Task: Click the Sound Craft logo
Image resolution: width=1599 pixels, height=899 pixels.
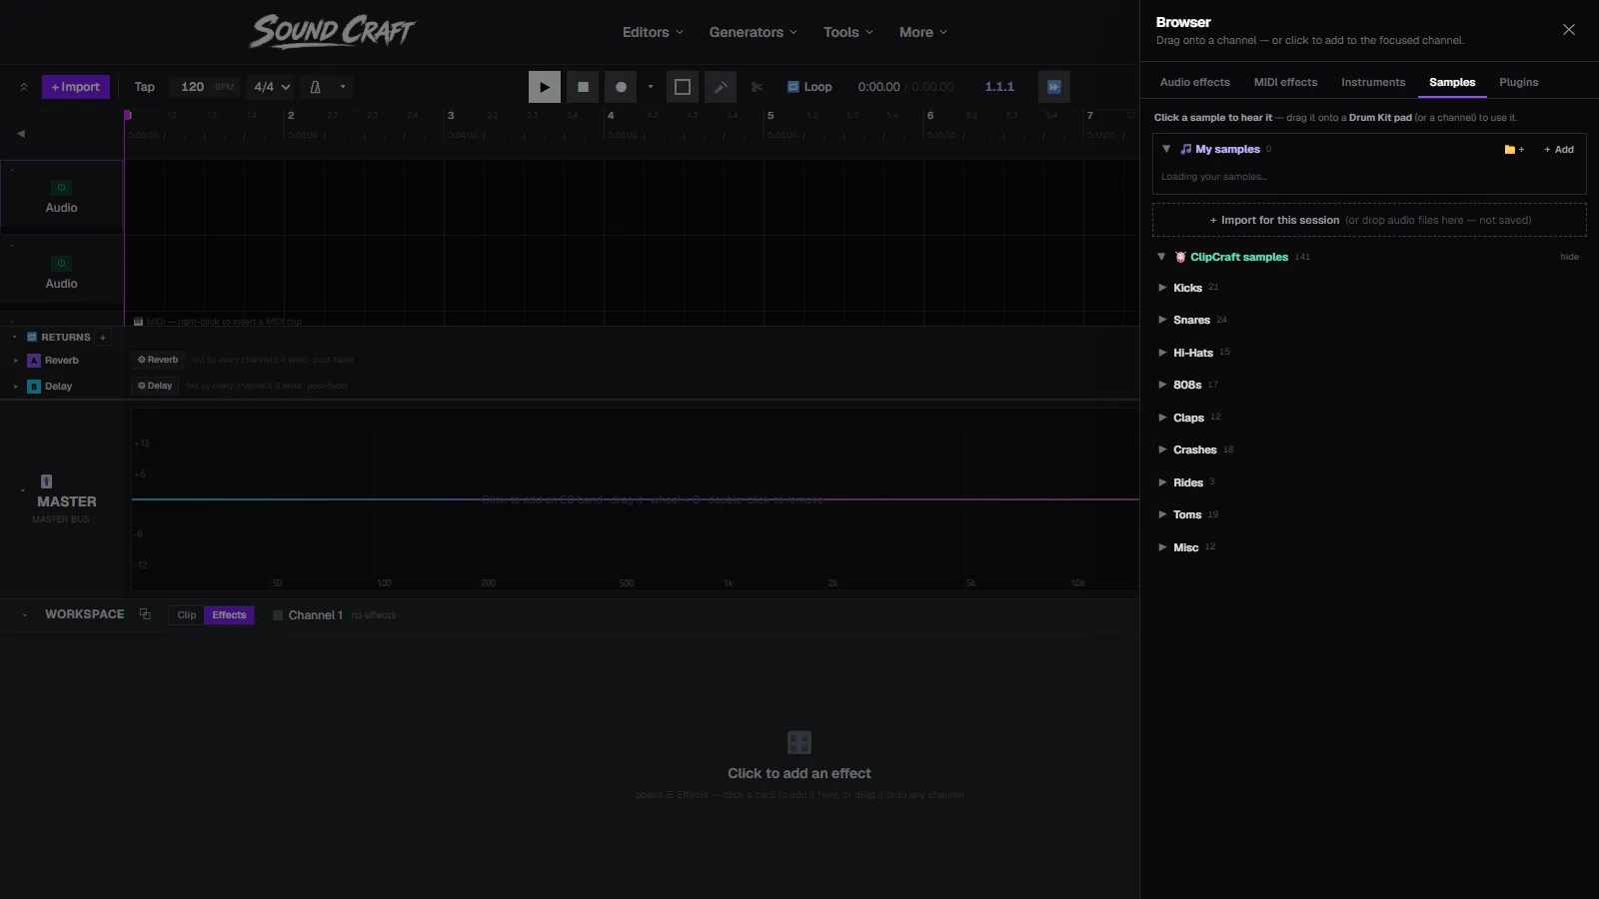Action: tap(333, 32)
